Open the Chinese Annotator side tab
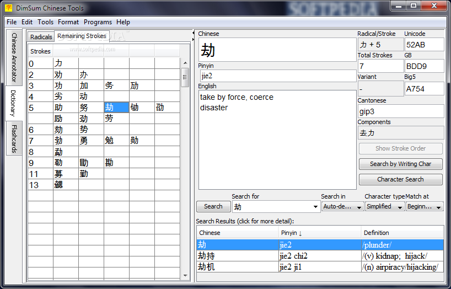The image size is (451, 289). coord(14,57)
